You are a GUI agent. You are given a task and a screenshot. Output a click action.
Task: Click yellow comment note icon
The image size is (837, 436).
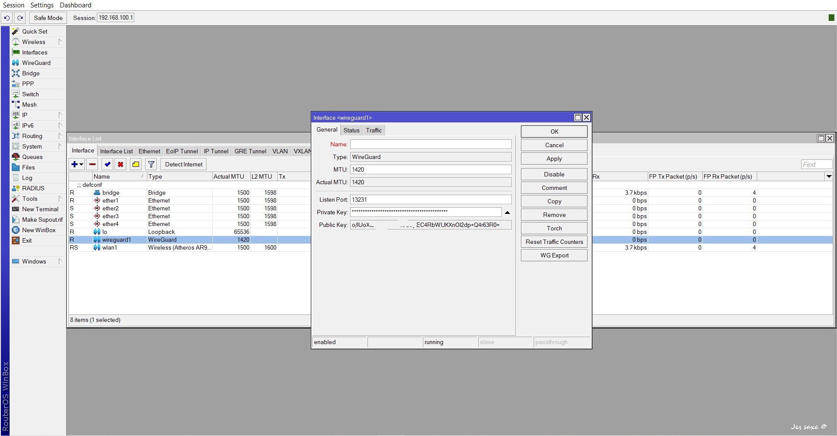click(136, 164)
